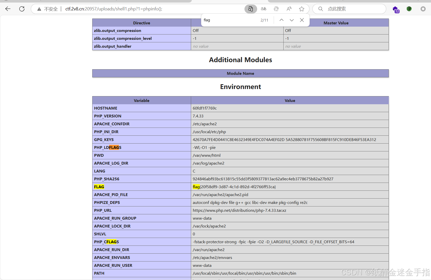Click the search magnifier icon in search box

coord(320,9)
